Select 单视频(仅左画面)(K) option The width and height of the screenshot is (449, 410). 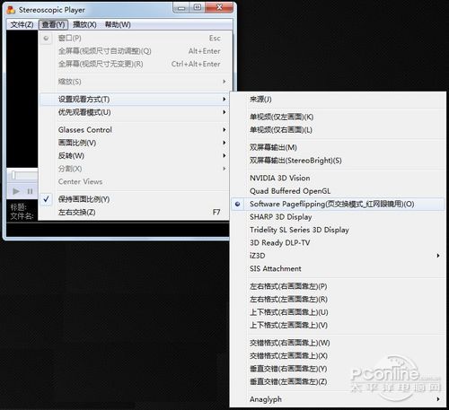click(338, 117)
